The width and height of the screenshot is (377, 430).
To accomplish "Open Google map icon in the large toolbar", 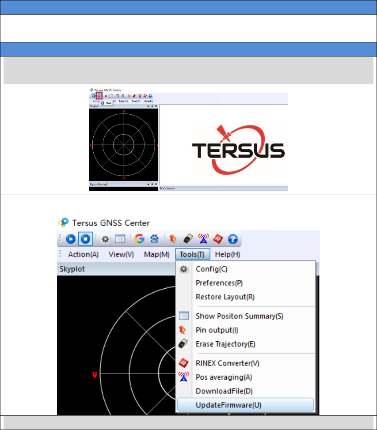I will point(140,238).
